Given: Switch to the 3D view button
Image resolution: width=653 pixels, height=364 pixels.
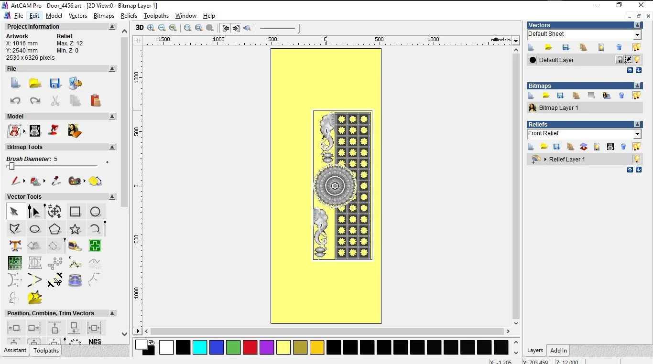Looking at the screenshot, I should pos(140,28).
